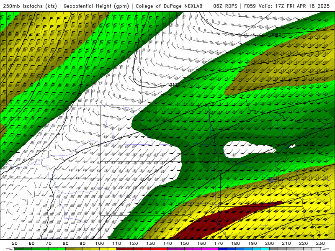Click the 100 value on the color scale
This screenshot has height=251, width=335.
[x=100, y=243]
